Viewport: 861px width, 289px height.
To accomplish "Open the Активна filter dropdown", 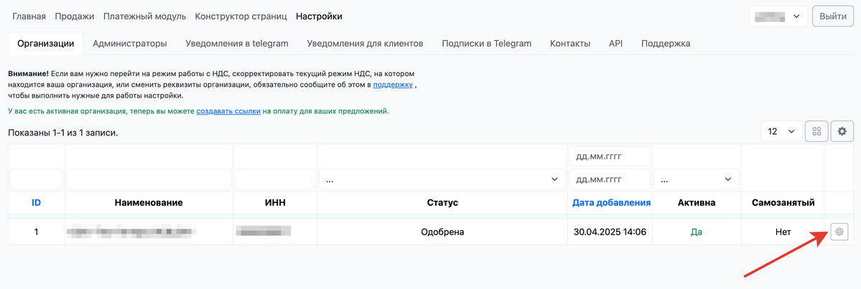I will [x=696, y=179].
